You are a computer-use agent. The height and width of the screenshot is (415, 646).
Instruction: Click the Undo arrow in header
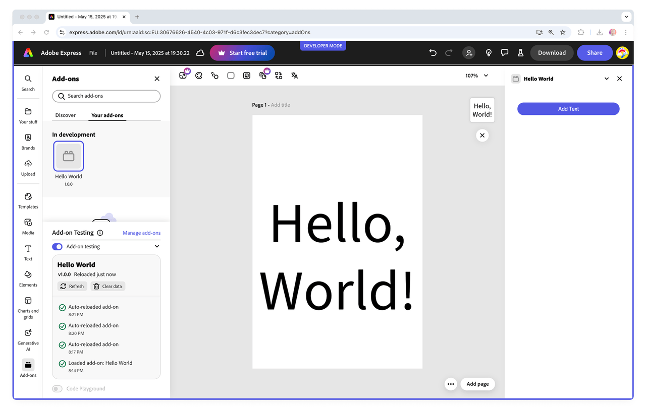[x=433, y=53]
